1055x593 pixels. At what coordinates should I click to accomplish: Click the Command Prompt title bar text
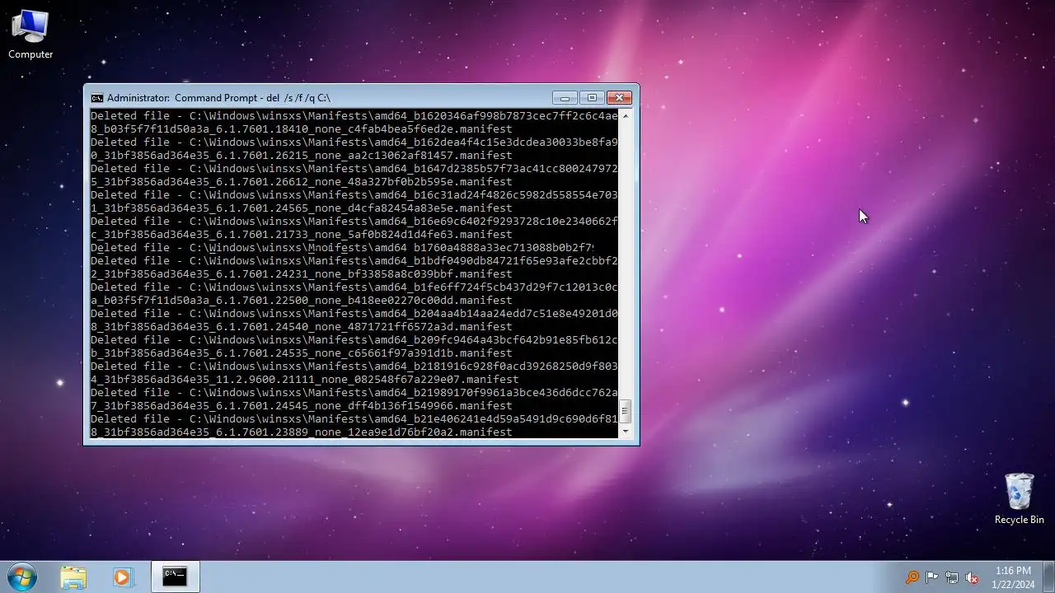pyautogui.click(x=218, y=97)
